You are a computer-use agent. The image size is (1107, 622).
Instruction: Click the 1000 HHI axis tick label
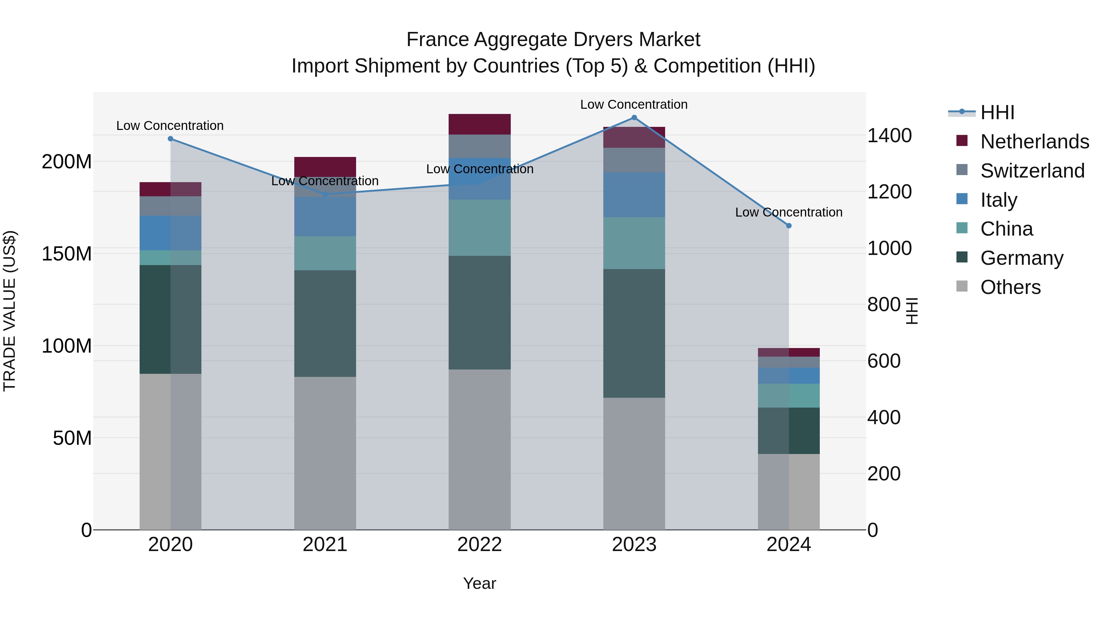coord(890,248)
